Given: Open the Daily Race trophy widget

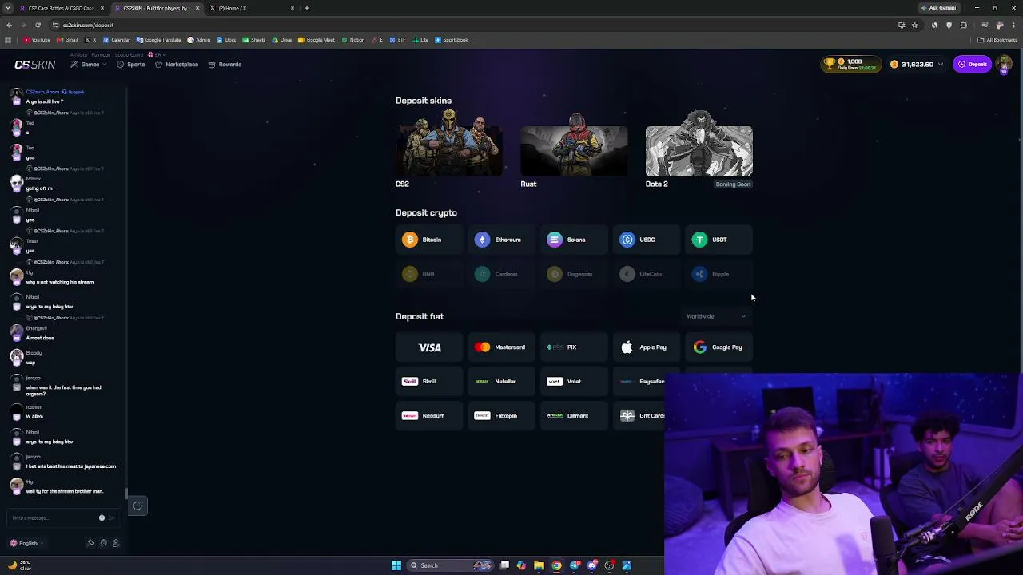Looking at the screenshot, I should (850, 64).
